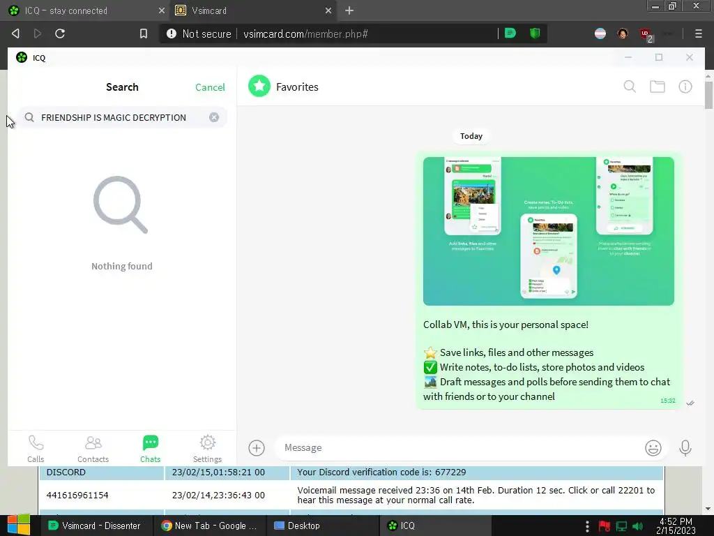Image resolution: width=714 pixels, height=536 pixels.
Task: Click the profile avatar extension icon
Action: (623, 33)
